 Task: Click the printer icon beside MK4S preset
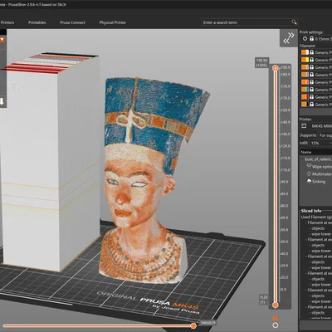[x=304, y=126]
